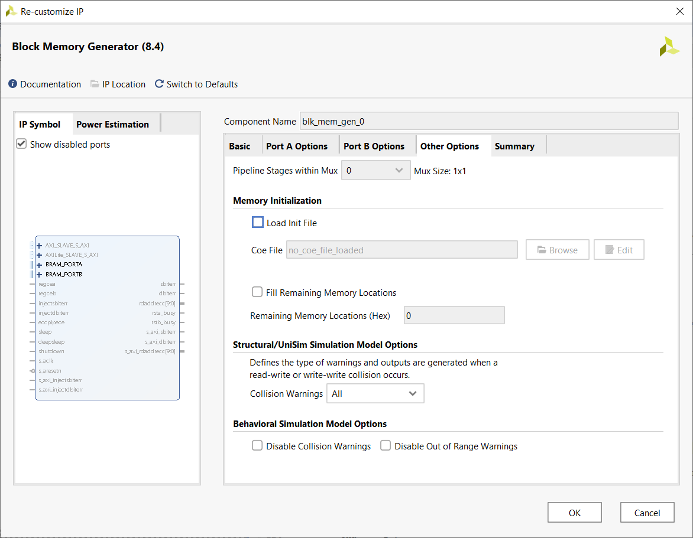Click the sleep port label

click(45, 332)
